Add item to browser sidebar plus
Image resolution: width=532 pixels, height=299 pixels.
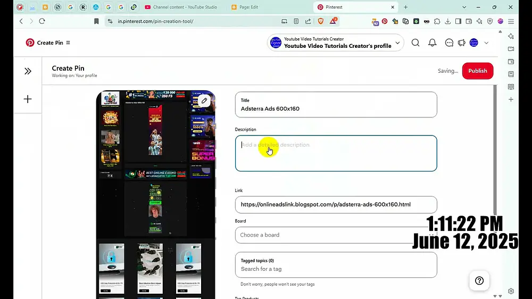tap(511, 99)
